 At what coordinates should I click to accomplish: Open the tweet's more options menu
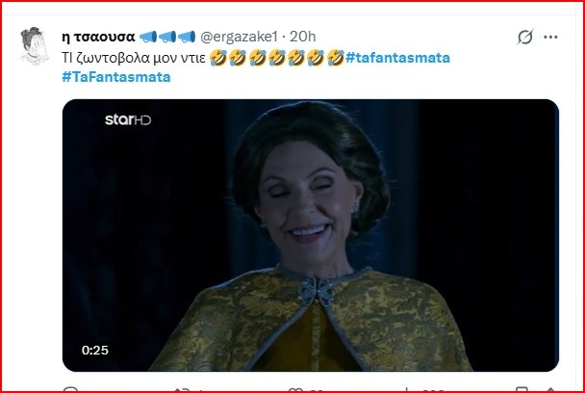click(550, 37)
